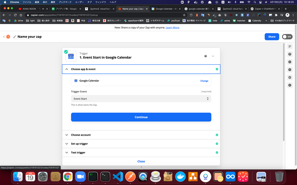Open the その他のブックマーク folder
Screen dimensions: 297x185
point(282,21)
